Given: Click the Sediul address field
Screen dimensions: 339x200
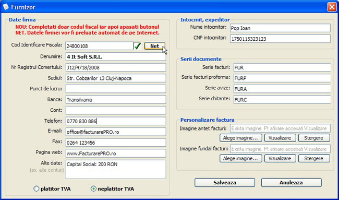Looking at the screenshot, I should coord(116,78).
